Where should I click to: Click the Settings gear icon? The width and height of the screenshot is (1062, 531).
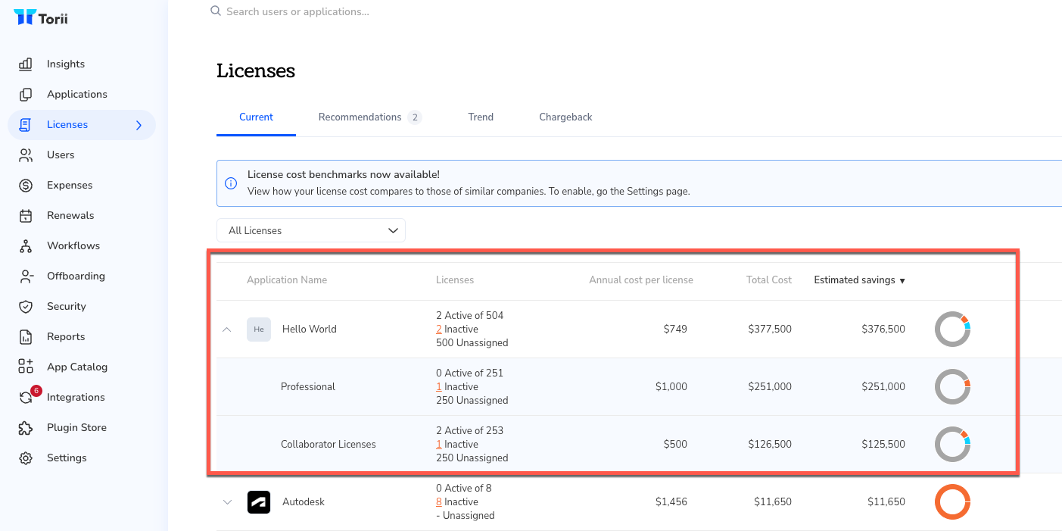[x=26, y=458]
